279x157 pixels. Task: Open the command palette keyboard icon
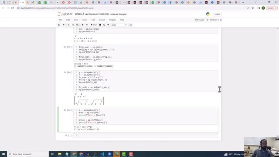pos(131,25)
